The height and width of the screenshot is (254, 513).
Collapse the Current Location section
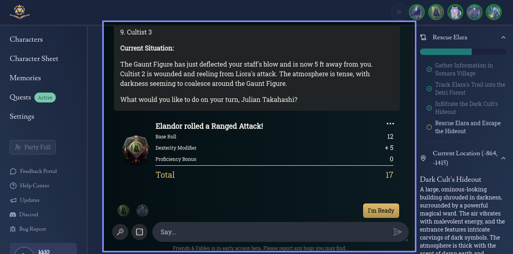[x=503, y=158]
